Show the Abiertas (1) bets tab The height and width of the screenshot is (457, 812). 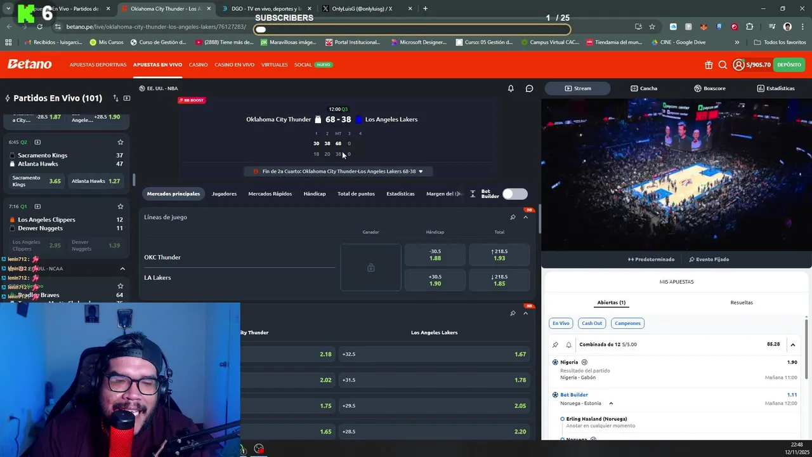coord(611,303)
